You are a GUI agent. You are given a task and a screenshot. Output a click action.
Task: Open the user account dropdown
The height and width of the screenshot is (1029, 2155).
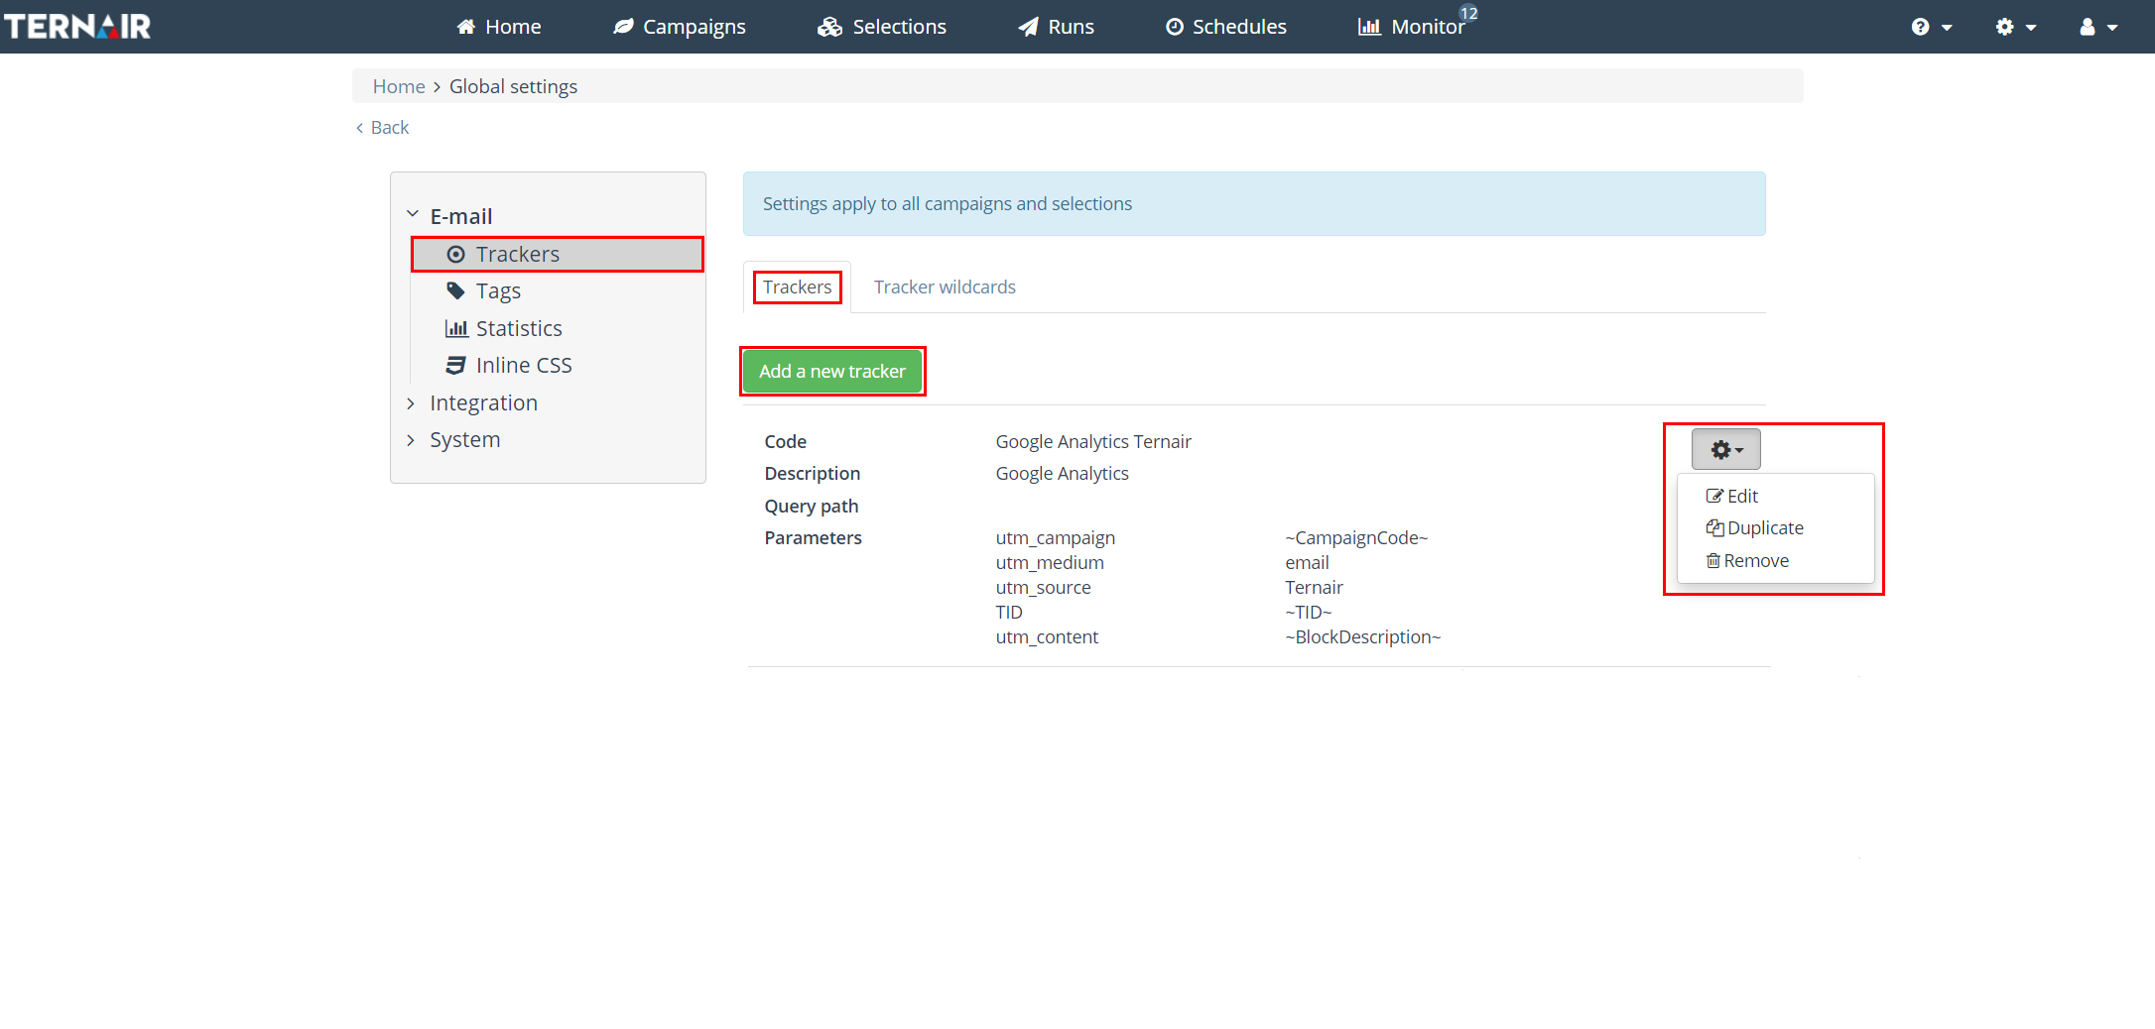click(2098, 27)
